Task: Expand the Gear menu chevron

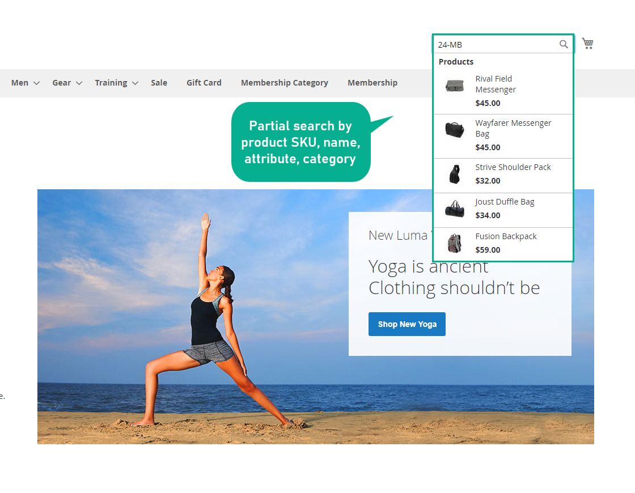Action: pos(79,83)
